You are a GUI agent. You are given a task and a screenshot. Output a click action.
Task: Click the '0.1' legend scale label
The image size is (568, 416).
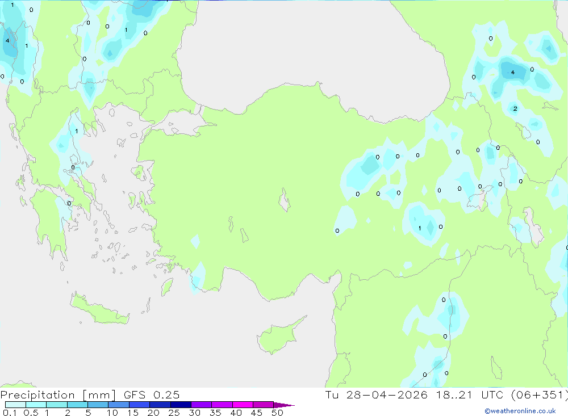pyautogui.click(x=10, y=413)
